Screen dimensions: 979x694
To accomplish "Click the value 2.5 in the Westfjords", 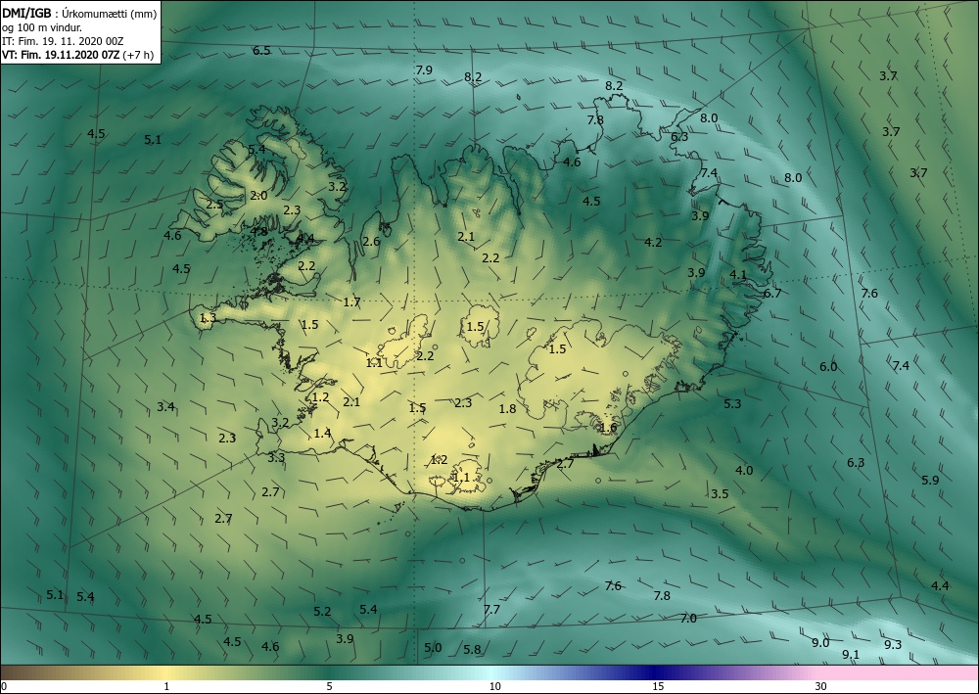I will pyautogui.click(x=214, y=205).
